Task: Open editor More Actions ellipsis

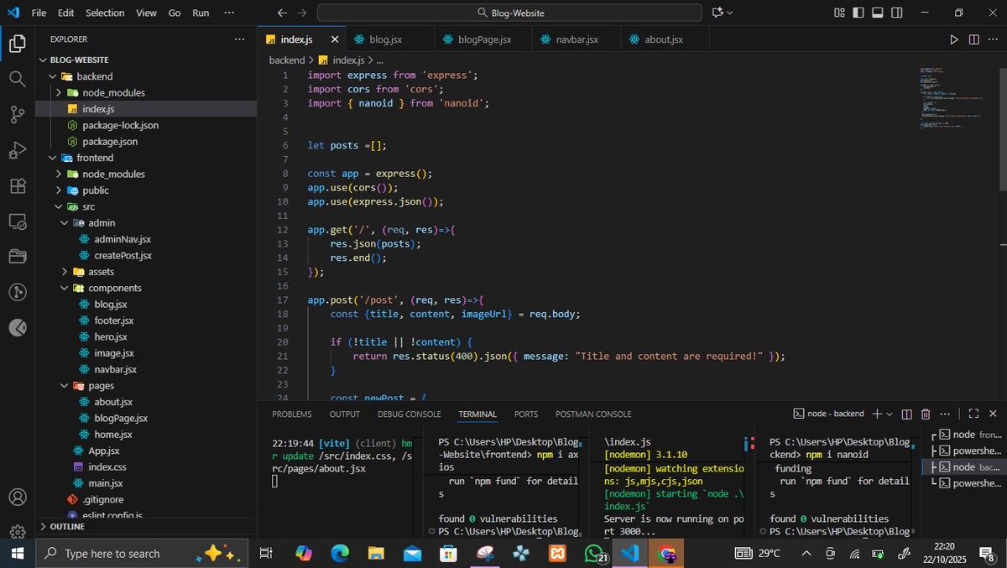Action: [993, 39]
